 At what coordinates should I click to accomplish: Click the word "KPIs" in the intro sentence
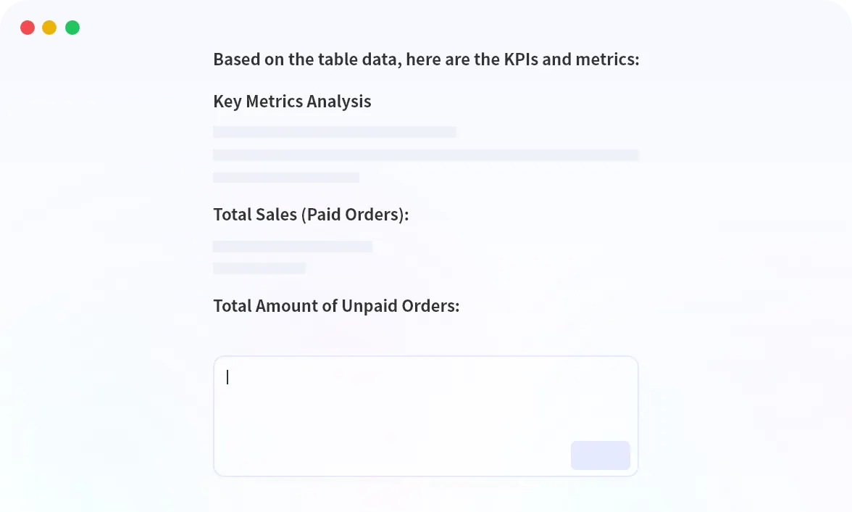click(520, 59)
